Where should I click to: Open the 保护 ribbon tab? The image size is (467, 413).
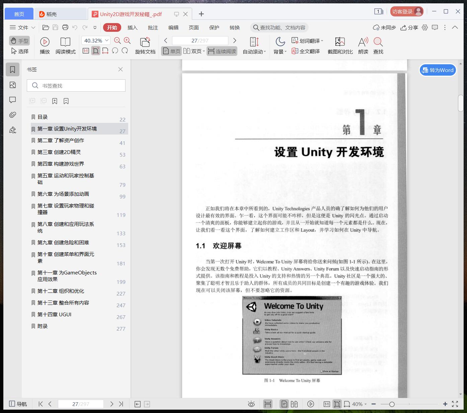point(214,27)
